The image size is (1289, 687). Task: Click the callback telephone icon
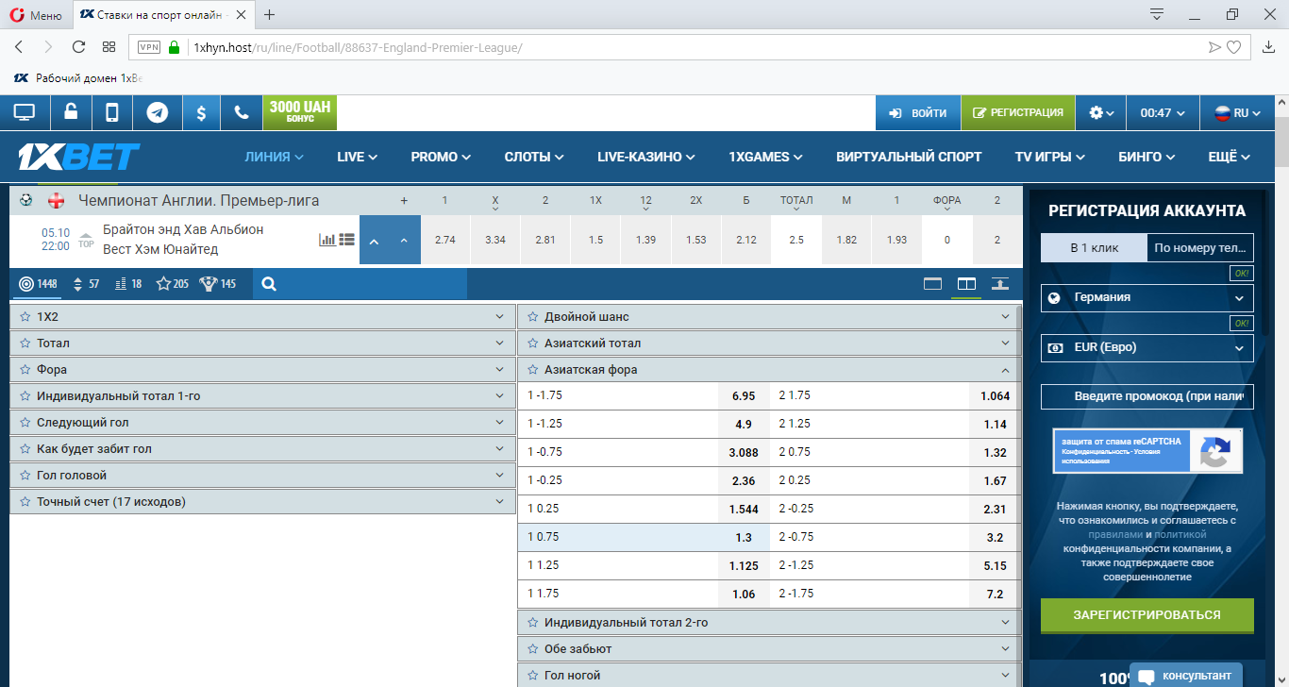(242, 113)
